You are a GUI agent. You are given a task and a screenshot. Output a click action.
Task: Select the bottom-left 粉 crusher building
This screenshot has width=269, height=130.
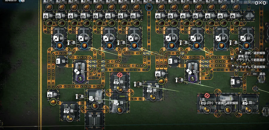54,94
